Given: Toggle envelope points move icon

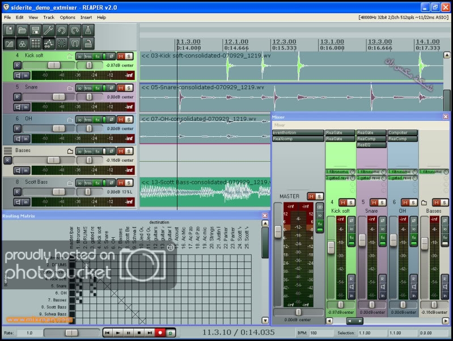Looking at the screenshot, I should 49,44.
